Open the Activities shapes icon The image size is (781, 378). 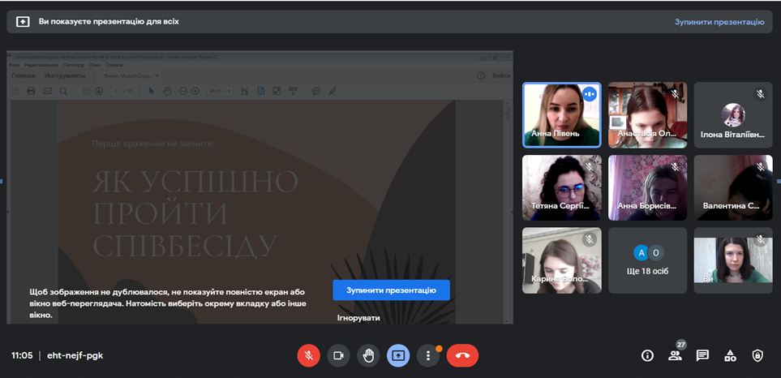(x=730, y=355)
